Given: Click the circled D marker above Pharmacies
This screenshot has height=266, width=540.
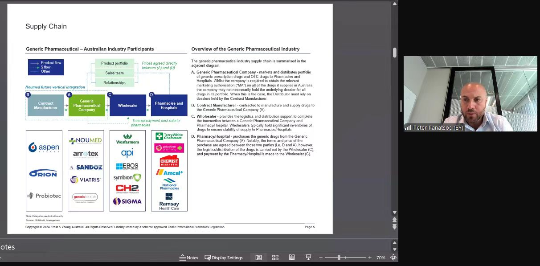Looking at the screenshot, I should pyautogui.click(x=151, y=94).
